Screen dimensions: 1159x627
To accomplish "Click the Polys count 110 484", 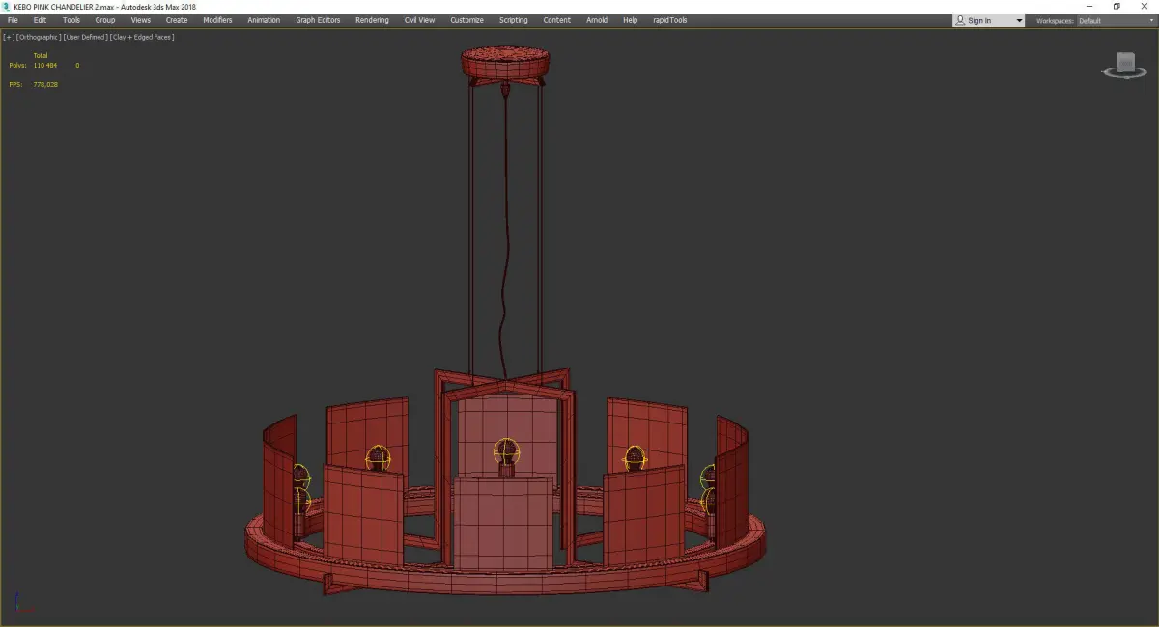I will (45, 65).
